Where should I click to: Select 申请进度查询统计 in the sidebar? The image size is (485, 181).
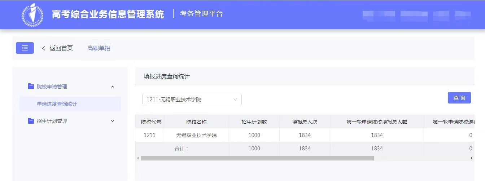coord(57,104)
